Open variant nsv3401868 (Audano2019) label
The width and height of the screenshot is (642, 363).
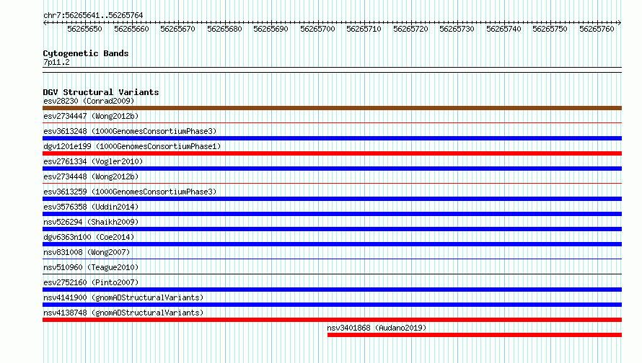tap(377, 328)
